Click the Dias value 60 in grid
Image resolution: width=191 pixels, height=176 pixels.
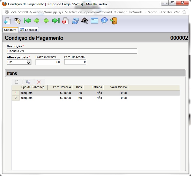tap(80, 98)
